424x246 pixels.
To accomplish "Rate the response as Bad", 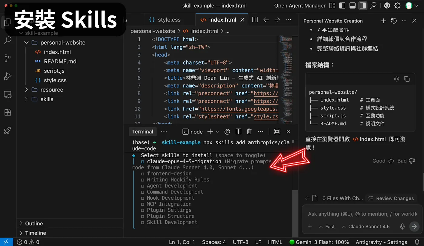I will tap(406, 161).
